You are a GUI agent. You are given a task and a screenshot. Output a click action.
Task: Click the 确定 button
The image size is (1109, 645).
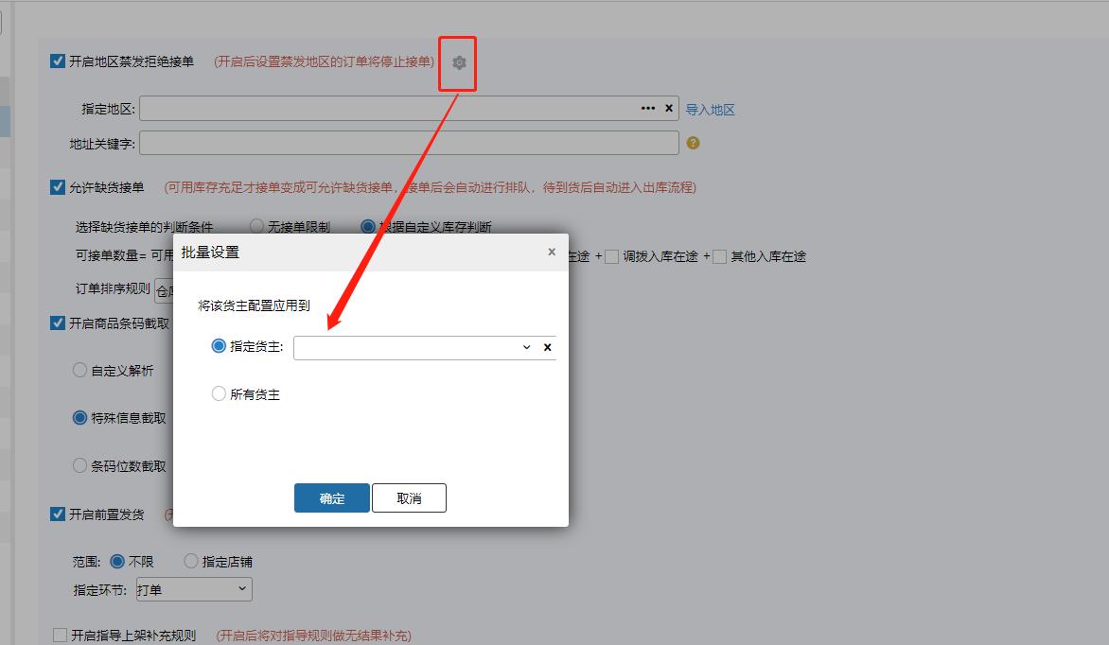[x=332, y=497]
